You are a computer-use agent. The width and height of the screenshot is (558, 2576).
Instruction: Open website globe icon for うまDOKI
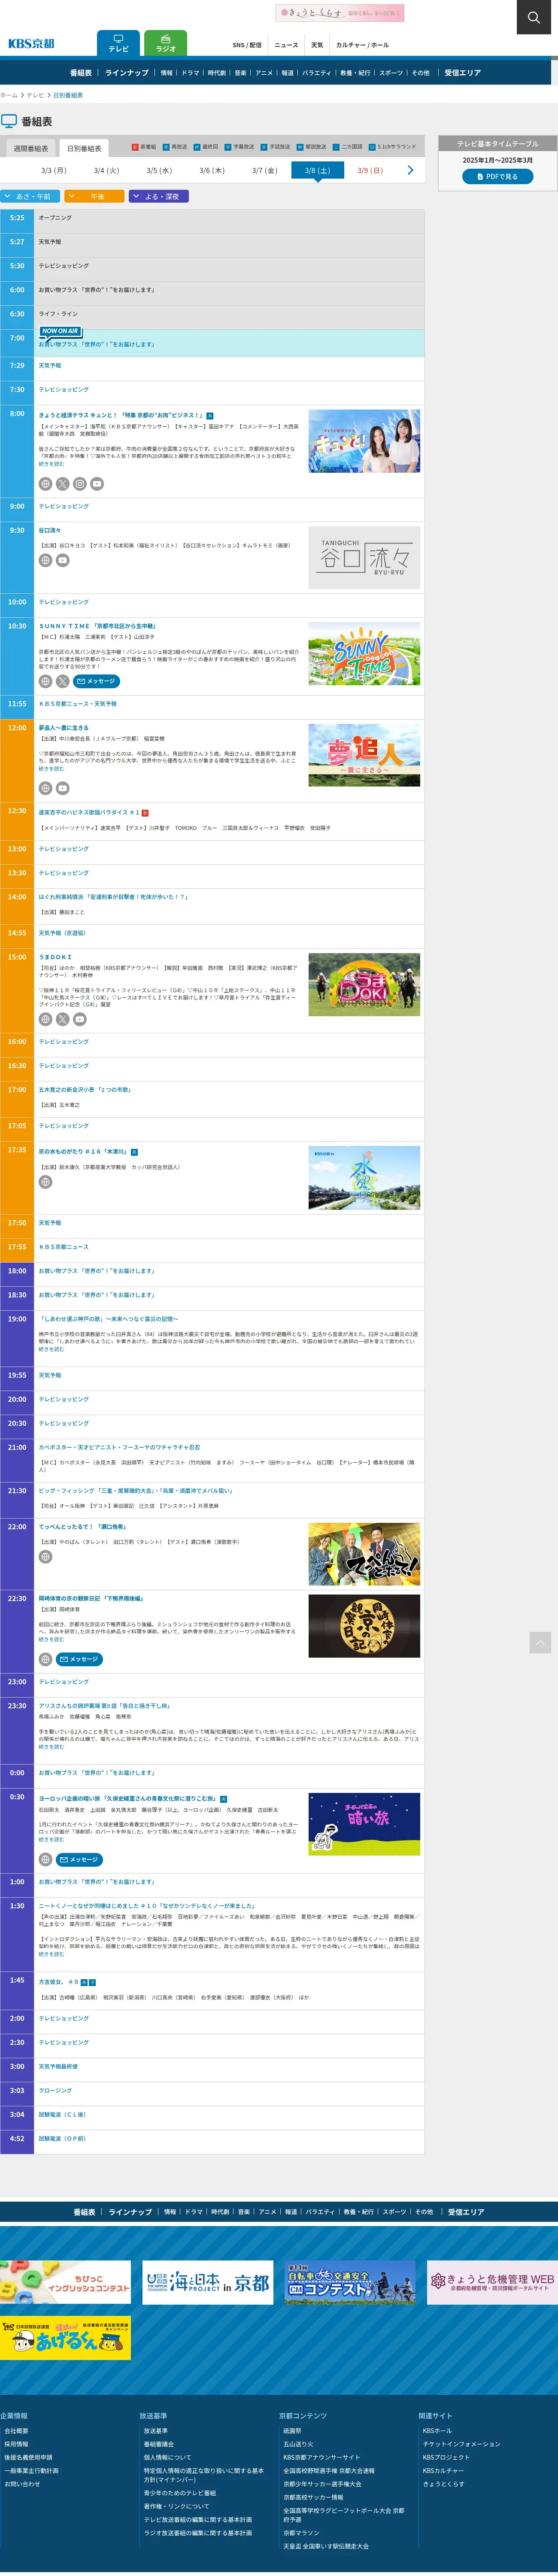pyautogui.click(x=45, y=1019)
